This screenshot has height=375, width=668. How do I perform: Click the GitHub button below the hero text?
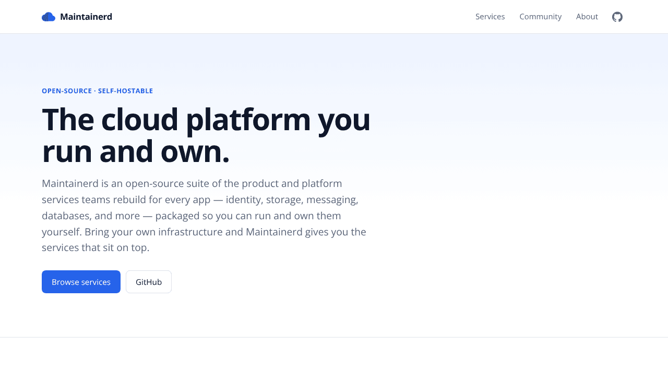click(x=149, y=282)
